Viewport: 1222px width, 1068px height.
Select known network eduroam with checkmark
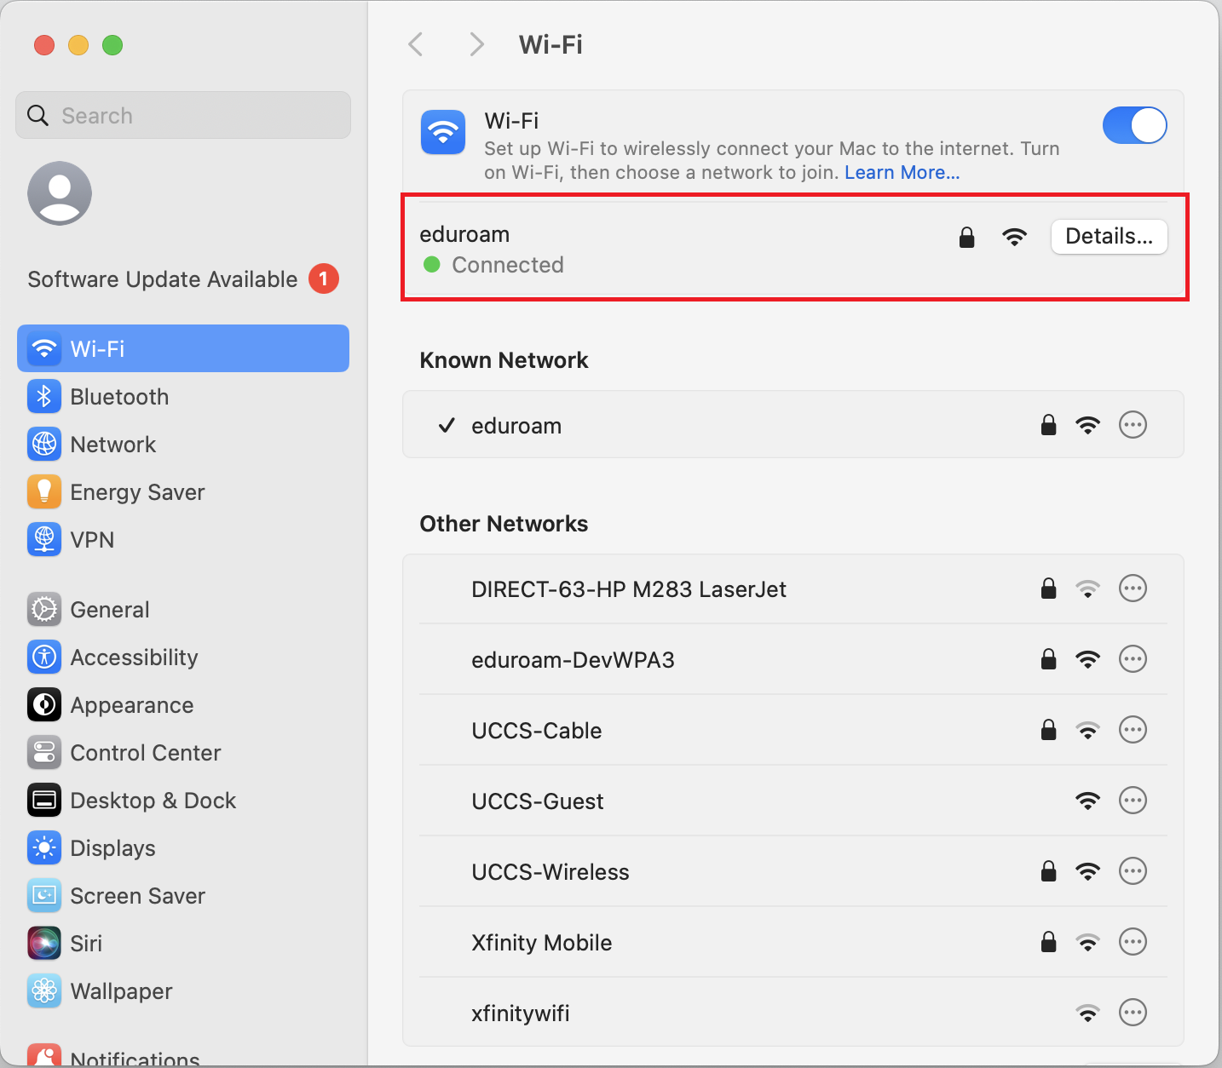pos(793,424)
